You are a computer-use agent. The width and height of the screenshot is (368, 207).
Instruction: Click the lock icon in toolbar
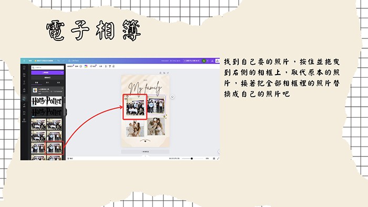[x=114, y=66]
